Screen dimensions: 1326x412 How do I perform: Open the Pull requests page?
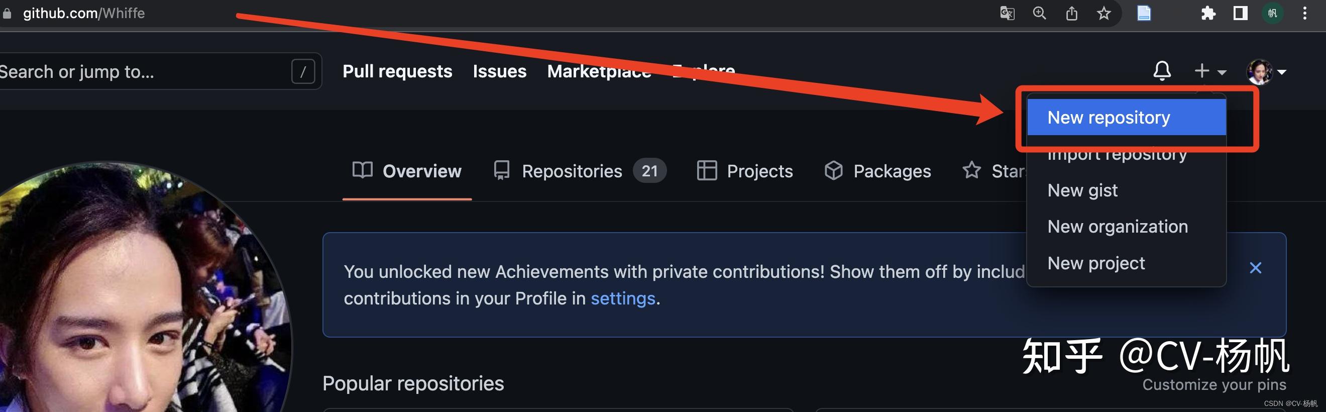(397, 71)
